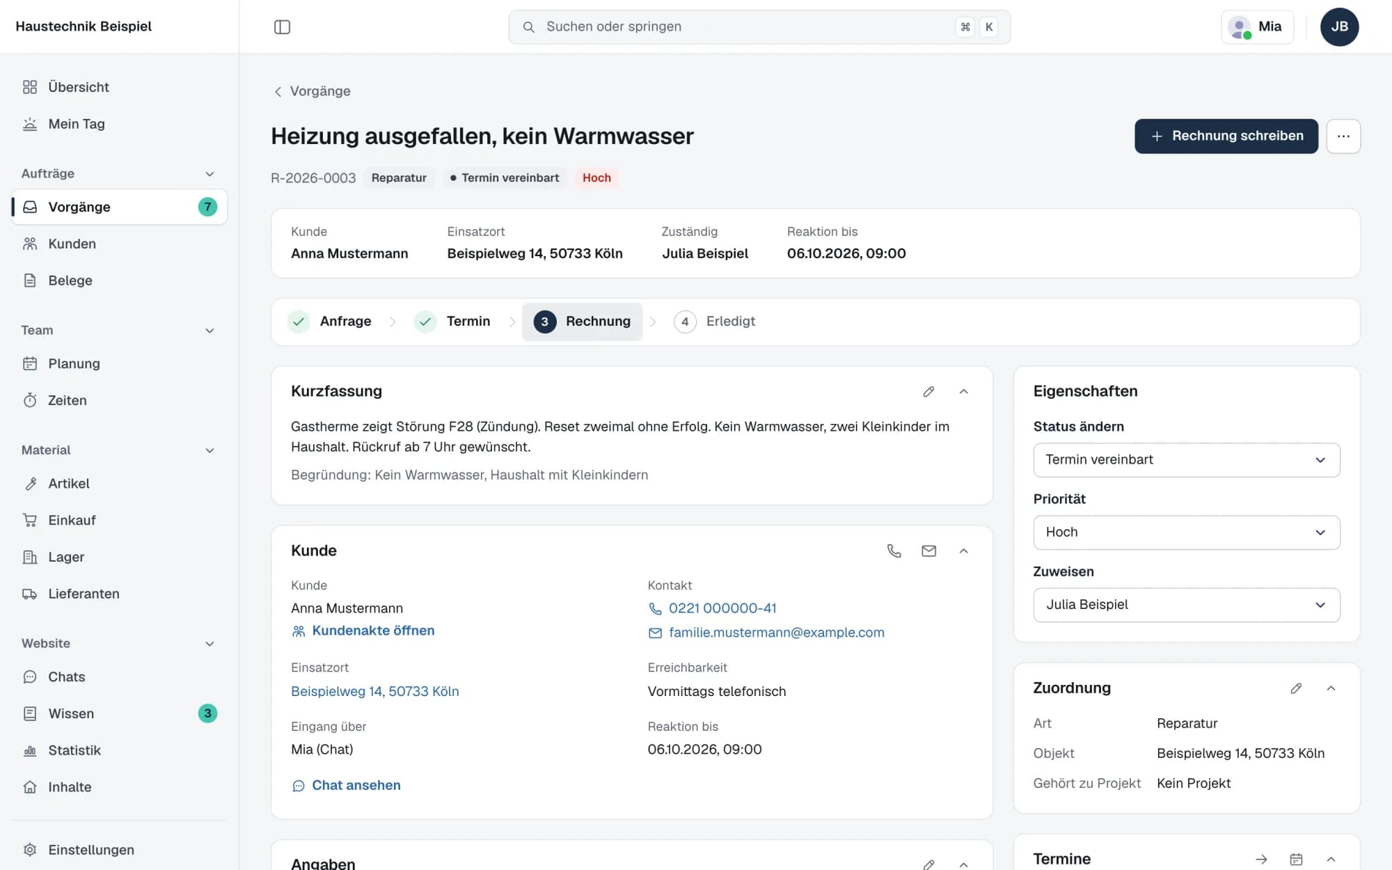Click the Wissen badge count 3
Viewport: 1392px width, 870px height.
(x=207, y=713)
